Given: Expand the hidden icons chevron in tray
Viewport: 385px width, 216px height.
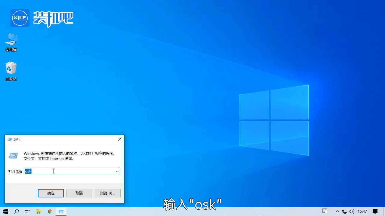Looking at the screenshot, I should pos(337,211).
